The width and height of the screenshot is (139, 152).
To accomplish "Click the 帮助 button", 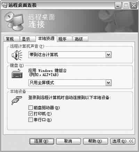I will click(96, 141).
